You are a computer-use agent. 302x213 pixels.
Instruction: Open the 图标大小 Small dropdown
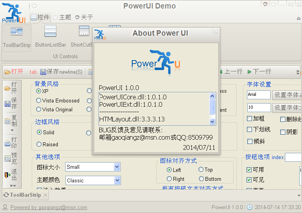click(x=117, y=167)
